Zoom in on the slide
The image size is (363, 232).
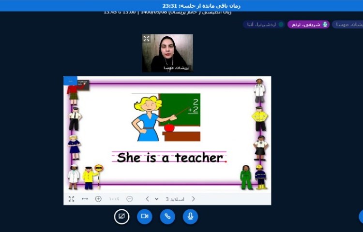pyautogui.click(x=98, y=199)
